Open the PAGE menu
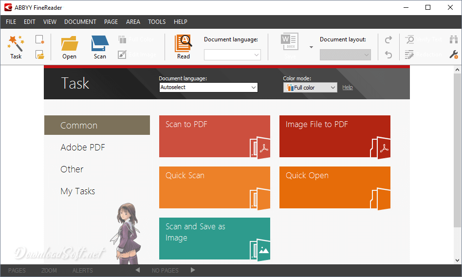Viewport: 462px width, 277px height. (x=111, y=22)
